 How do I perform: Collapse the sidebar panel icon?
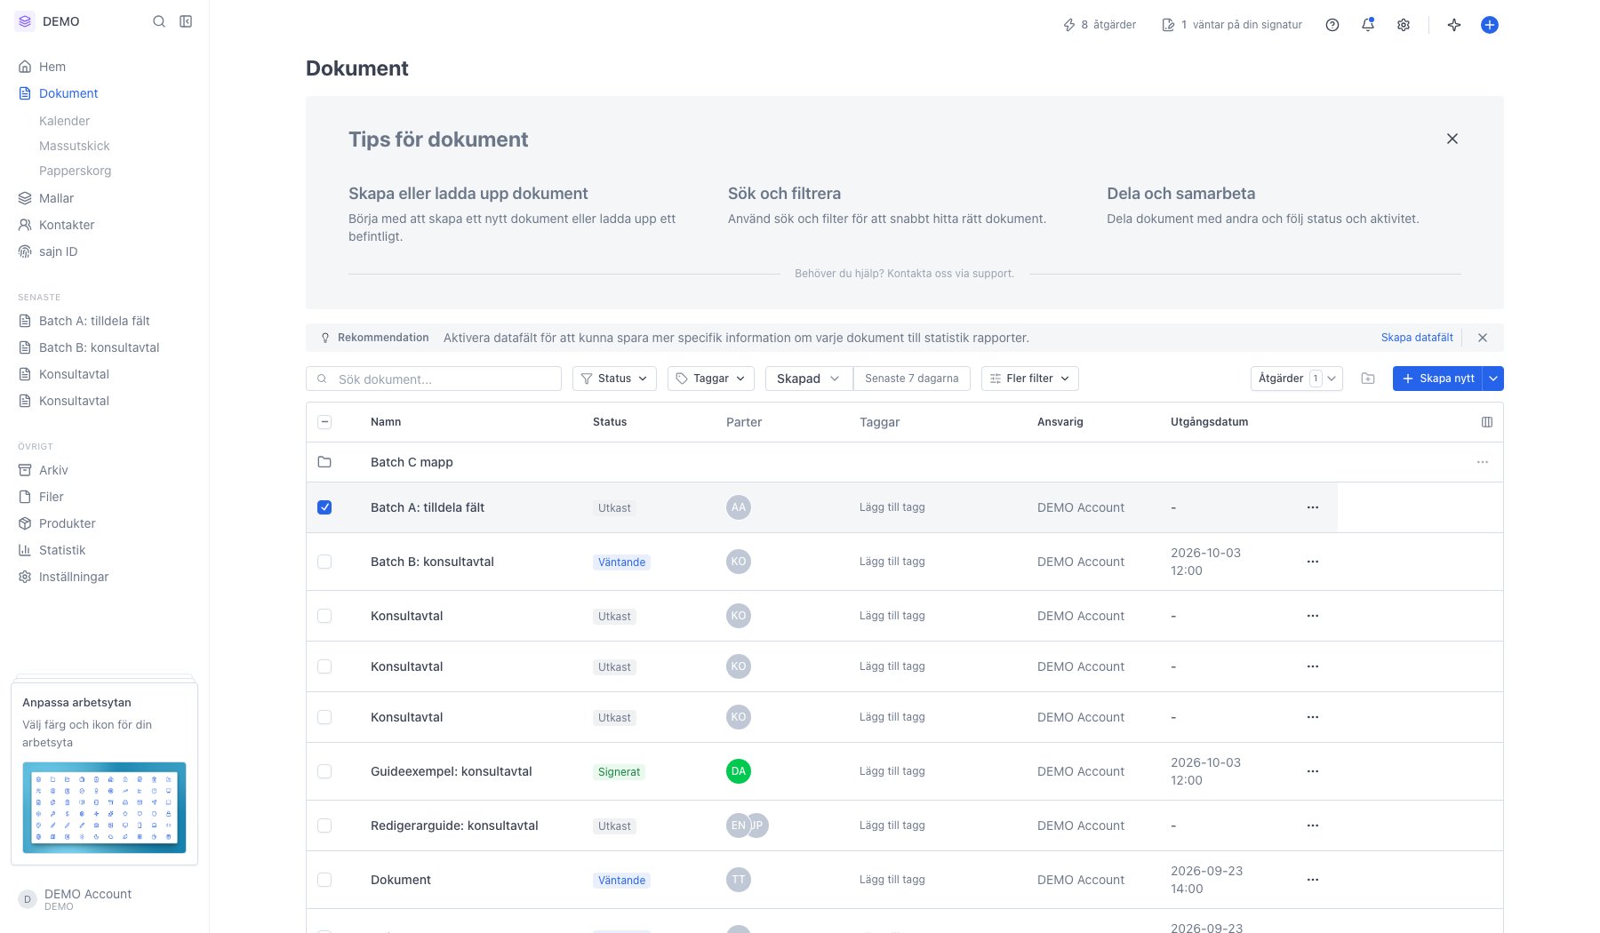pos(186,21)
